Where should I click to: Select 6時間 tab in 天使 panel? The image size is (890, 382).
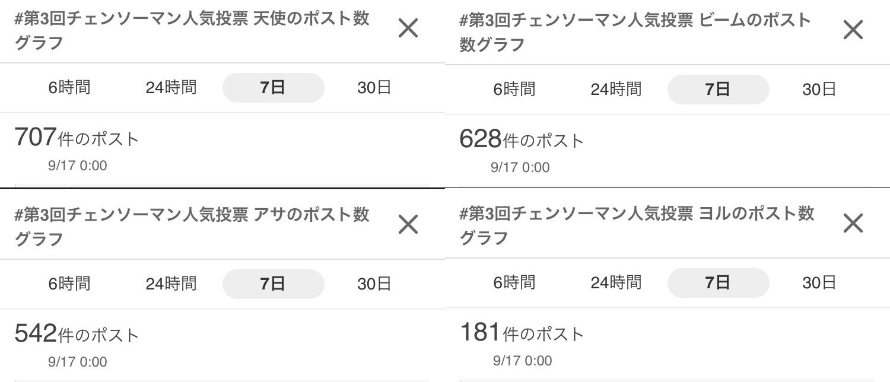[x=69, y=88]
